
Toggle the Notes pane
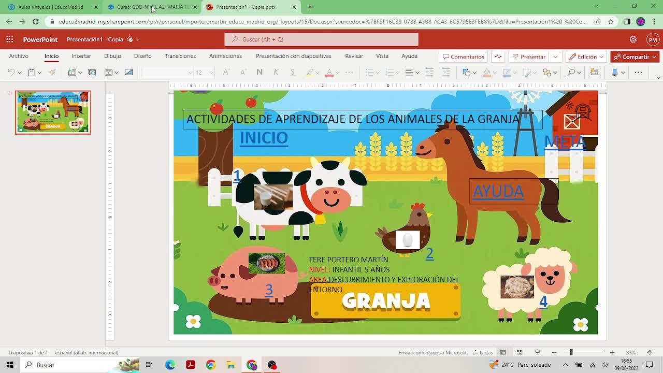point(483,352)
